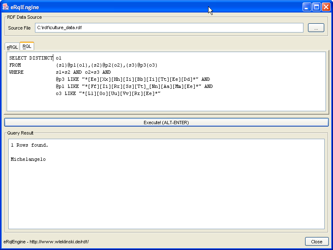Click the Source File path field
Screen dimensions: 333x250
(x=169, y=28)
